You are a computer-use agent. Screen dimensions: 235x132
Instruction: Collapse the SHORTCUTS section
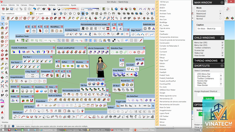(x=222, y=66)
